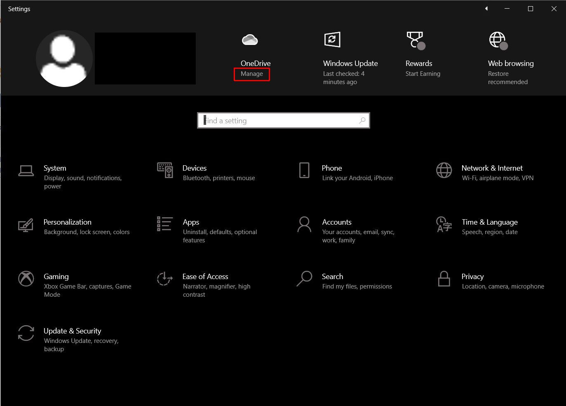Click the Rewards medal icon
Image resolution: width=566 pixels, height=406 pixels.
[416, 40]
